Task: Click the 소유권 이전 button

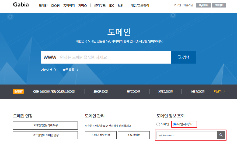Action: tap(134, 135)
